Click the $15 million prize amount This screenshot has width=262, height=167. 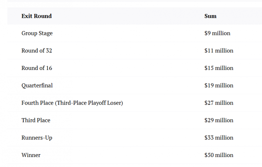[219, 68]
